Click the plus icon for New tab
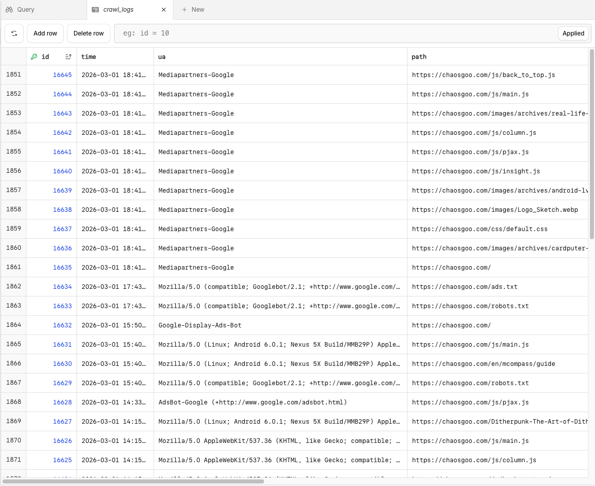The image size is (595, 486). pyautogui.click(x=184, y=10)
